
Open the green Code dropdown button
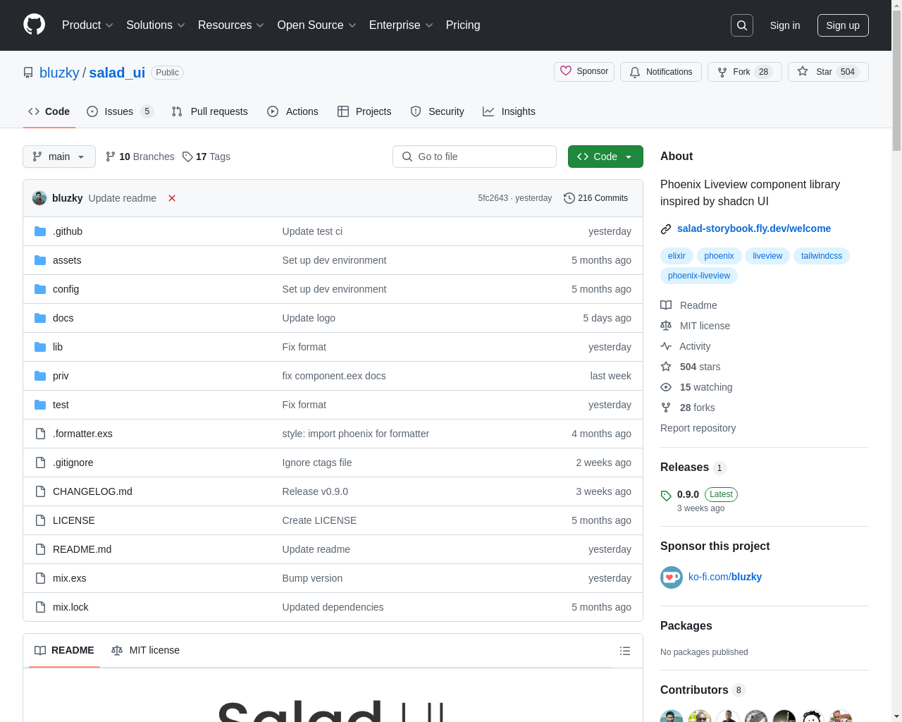point(605,157)
